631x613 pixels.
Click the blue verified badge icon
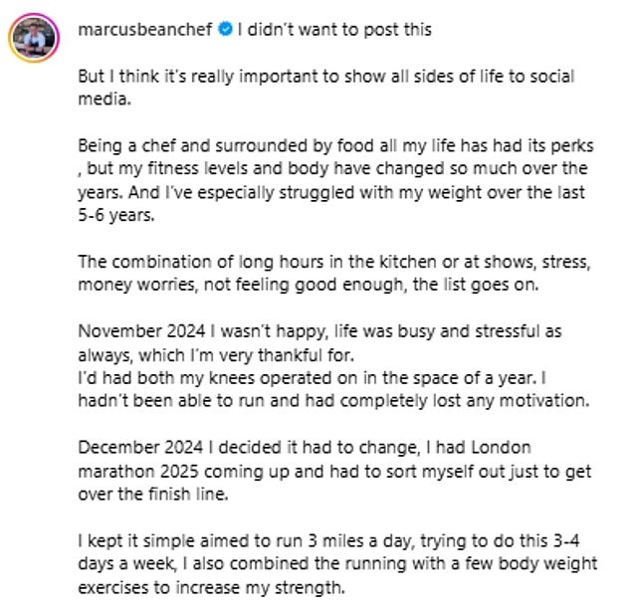(x=225, y=29)
